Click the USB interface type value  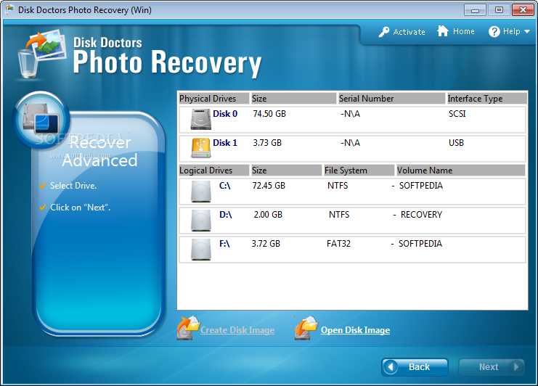tap(456, 143)
